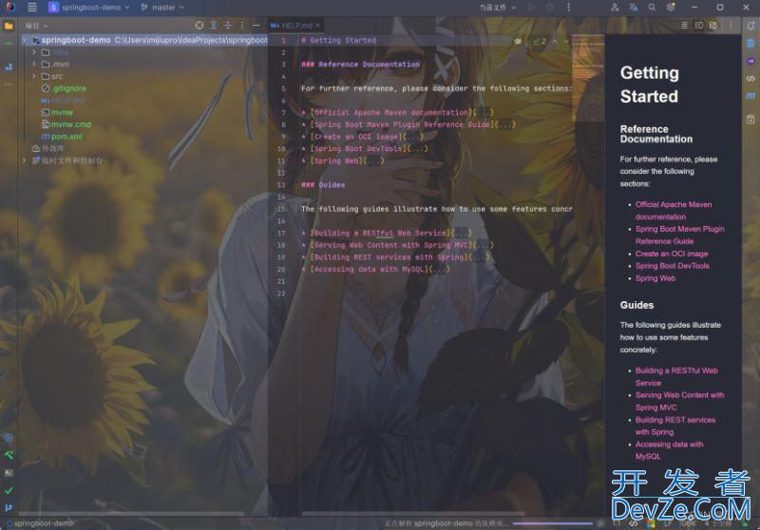This screenshot has height=530, width=760.
Task: Open the Project view selector dropdown
Action: [37, 26]
